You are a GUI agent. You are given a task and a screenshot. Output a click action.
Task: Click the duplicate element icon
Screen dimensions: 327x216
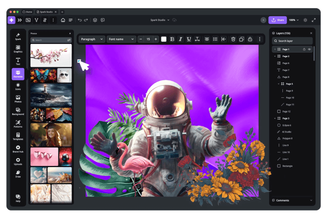coord(242,39)
